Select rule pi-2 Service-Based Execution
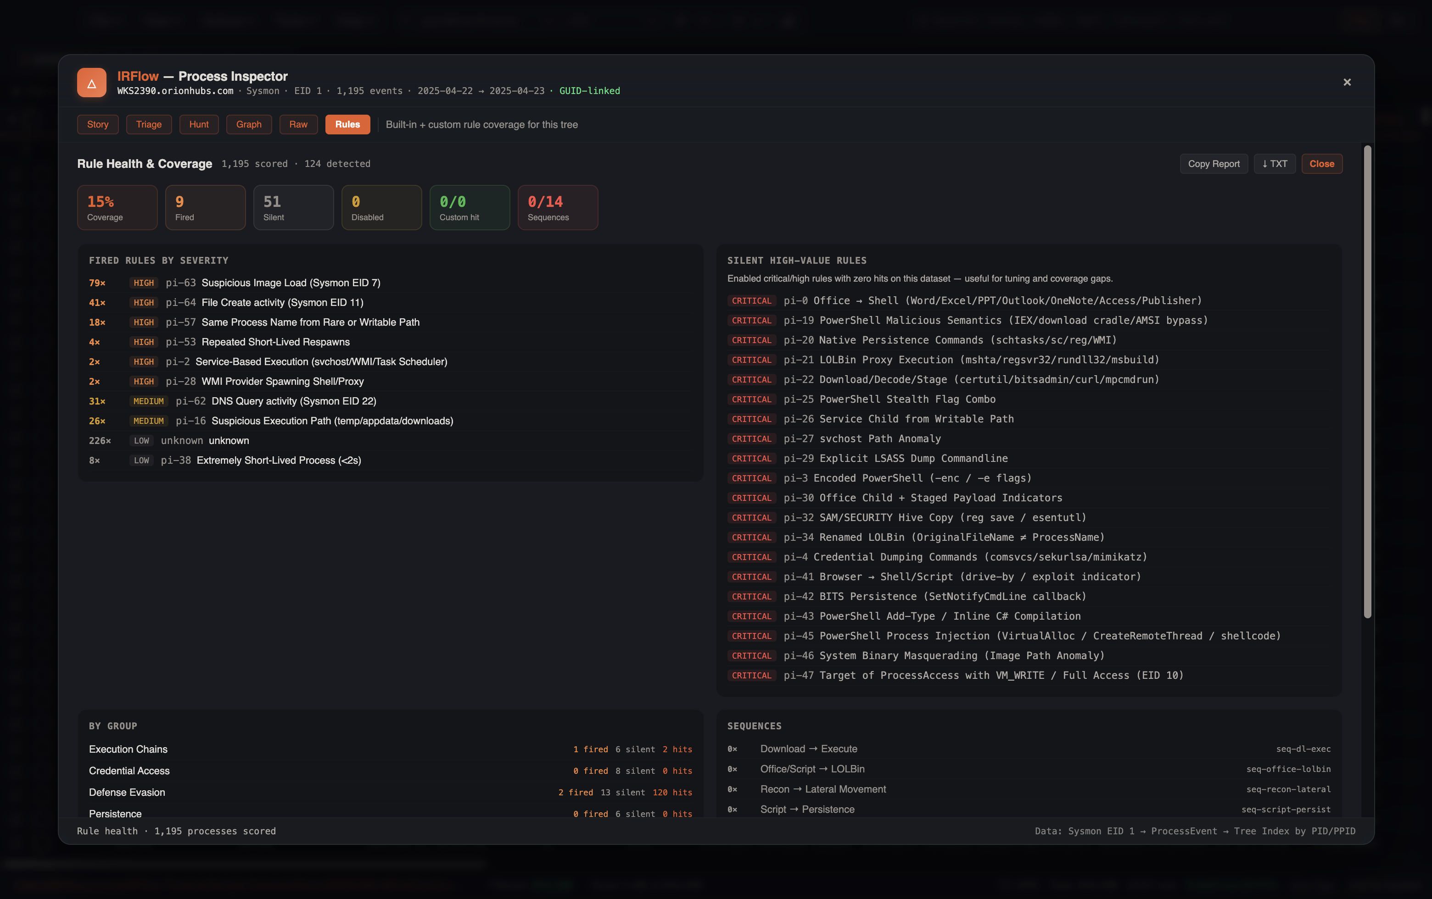Image resolution: width=1432 pixels, height=899 pixels. (x=390, y=361)
